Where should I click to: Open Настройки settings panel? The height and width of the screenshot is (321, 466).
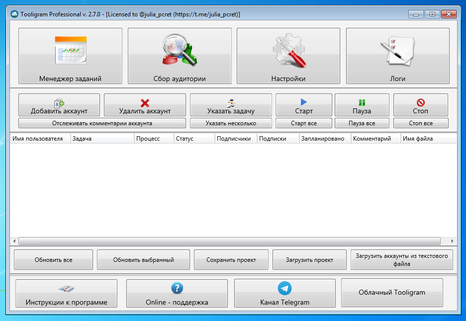288,56
